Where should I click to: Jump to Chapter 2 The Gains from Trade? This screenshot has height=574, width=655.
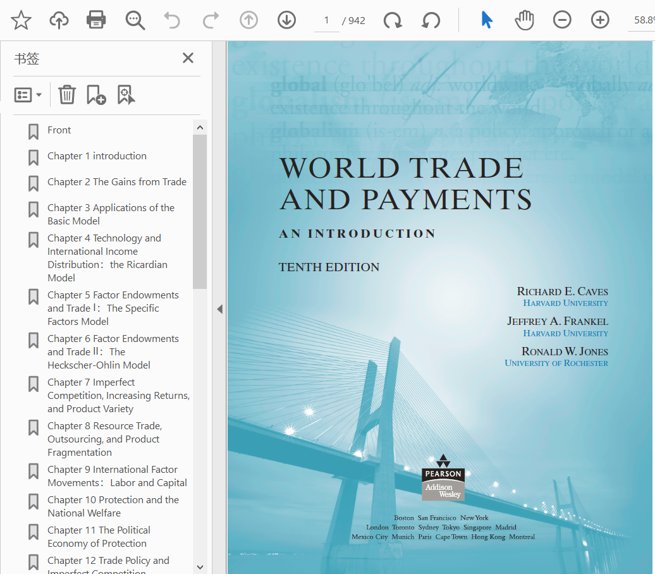tap(116, 182)
